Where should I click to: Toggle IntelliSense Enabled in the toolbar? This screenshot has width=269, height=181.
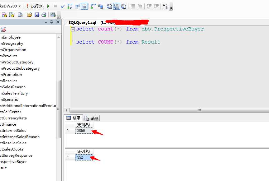84,6
